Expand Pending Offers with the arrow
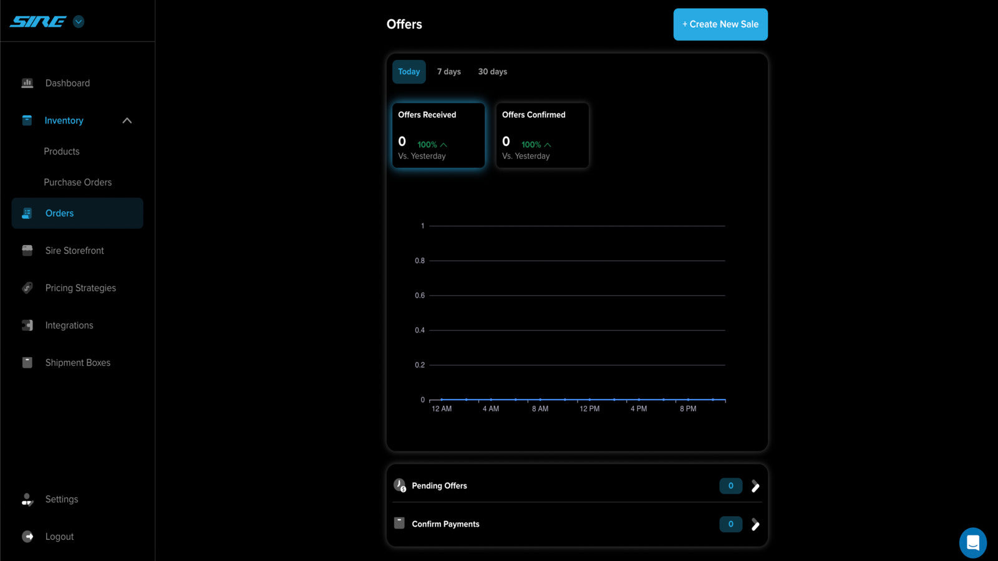 (755, 486)
